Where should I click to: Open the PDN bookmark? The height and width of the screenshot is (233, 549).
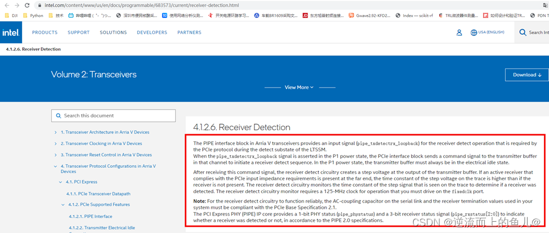tap(539, 15)
